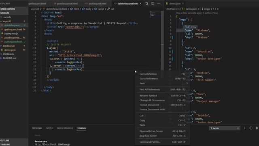Open the localhost:3000/empp terminal link

click(x=52, y=144)
